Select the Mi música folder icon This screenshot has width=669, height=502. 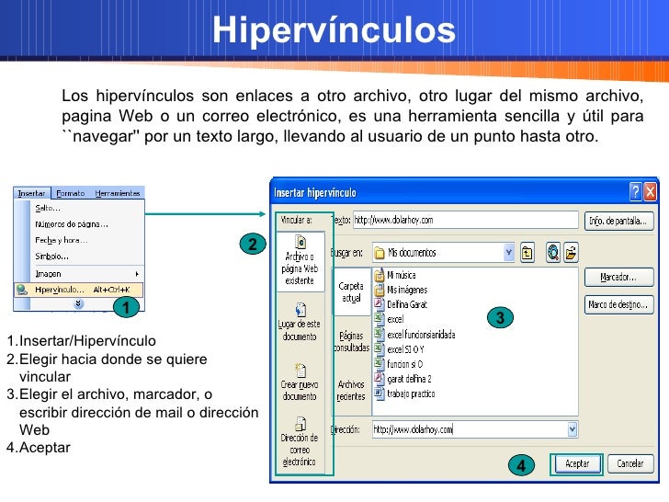[379, 275]
